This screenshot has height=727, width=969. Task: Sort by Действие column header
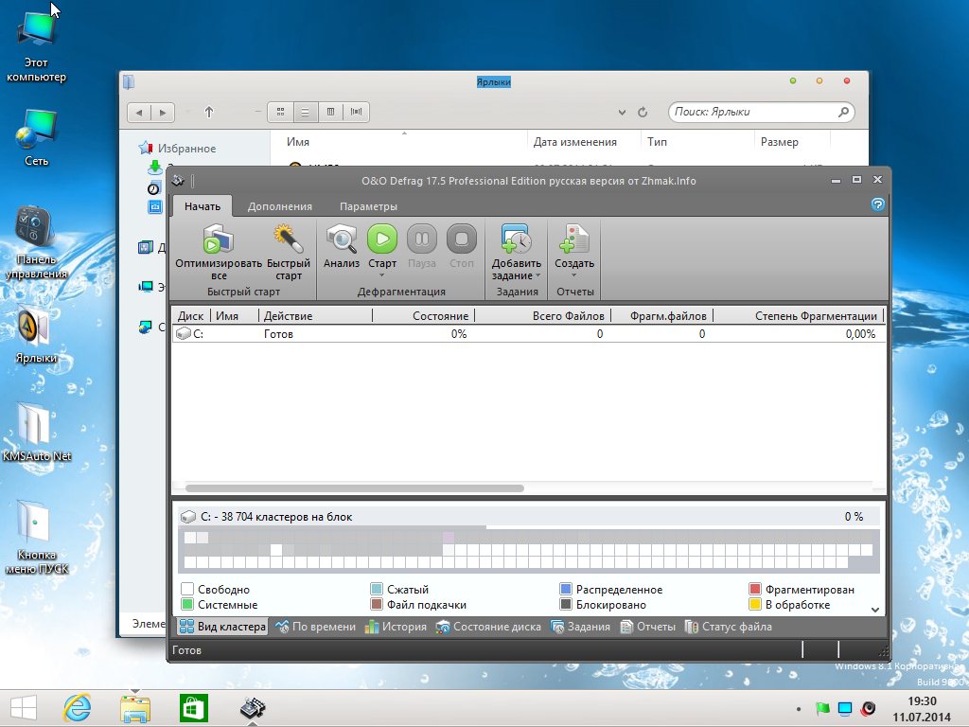(315, 316)
